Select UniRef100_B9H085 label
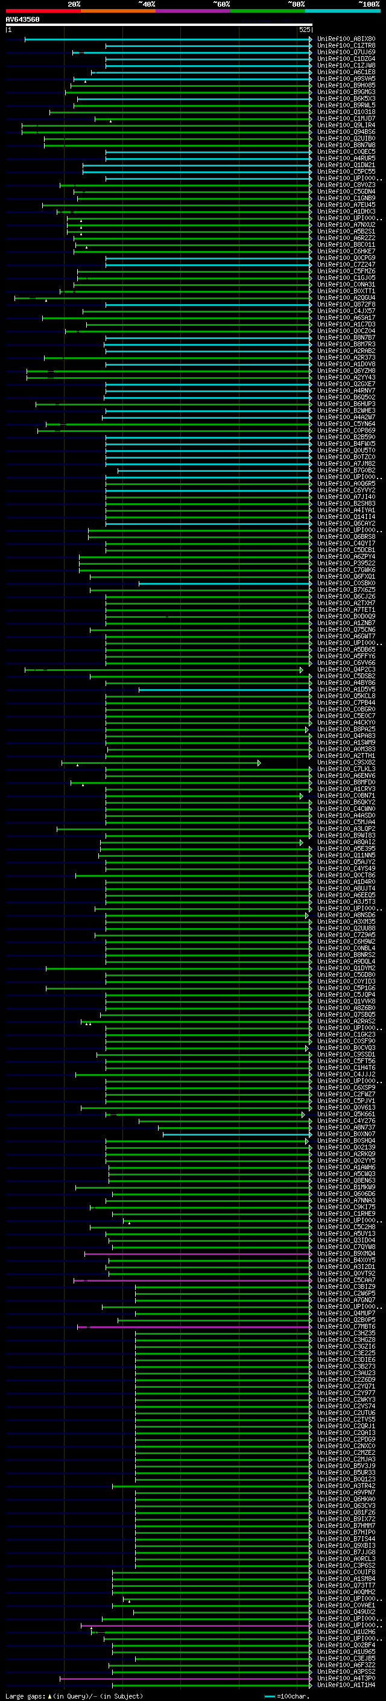Image resolution: width=386 pixels, height=1701 pixels. pos(346,86)
